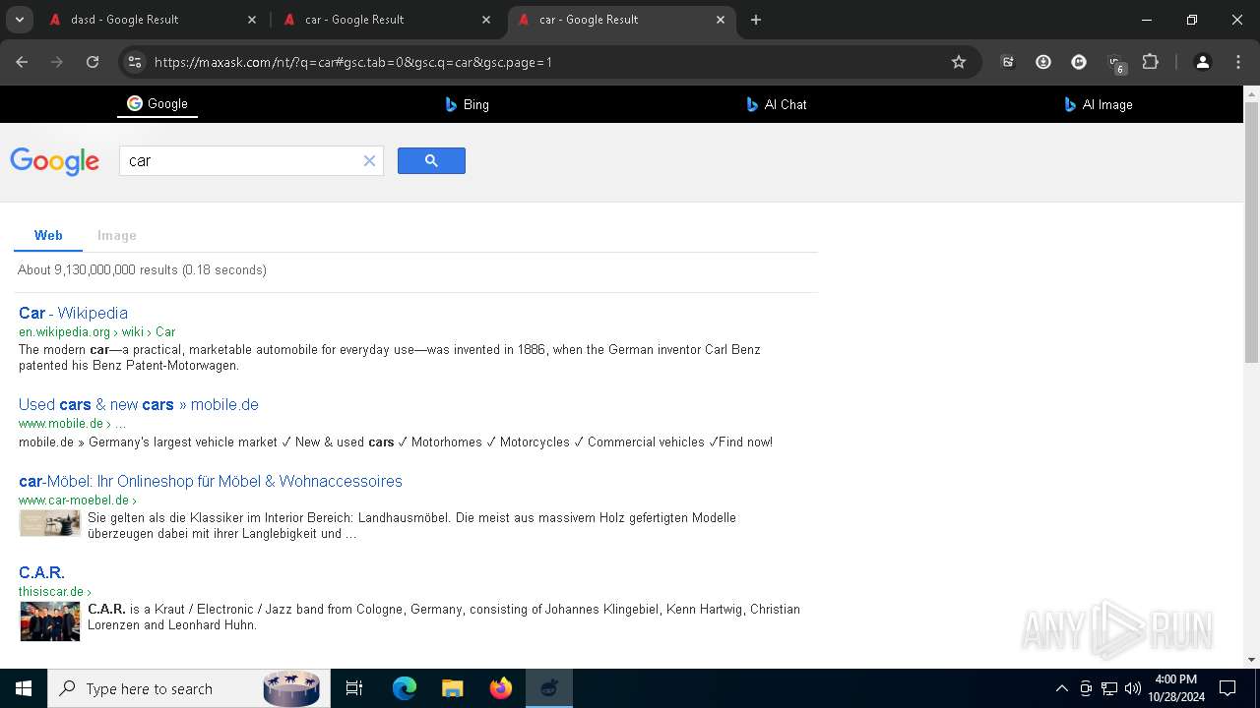The width and height of the screenshot is (1260, 708).
Task: Open the site information icon in address bar
Action: point(136,62)
